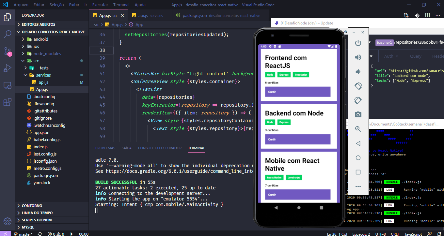
Task: Open the Search view in activity bar
Action: pyautogui.click(x=8, y=34)
